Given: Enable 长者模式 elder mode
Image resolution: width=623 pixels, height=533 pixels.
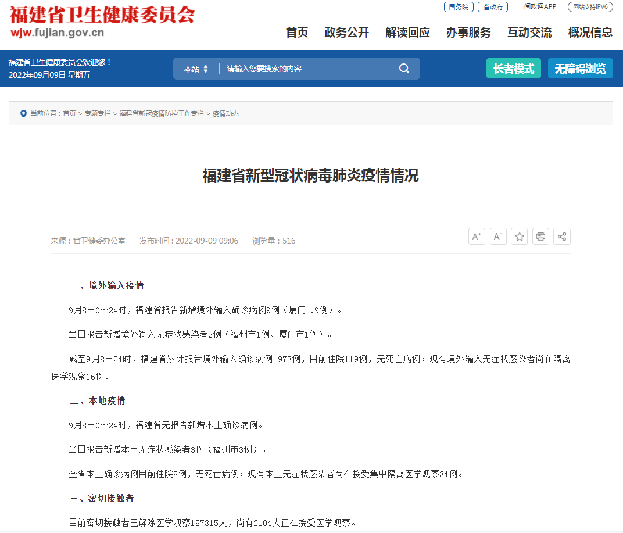Looking at the screenshot, I should tap(513, 68).
